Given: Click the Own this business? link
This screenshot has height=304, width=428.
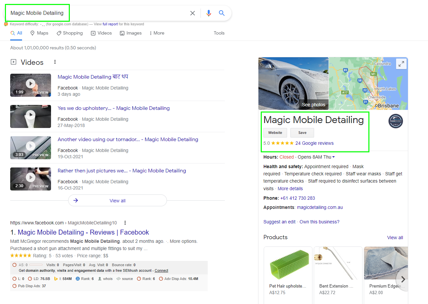Looking at the screenshot, I should pos(319,222).
